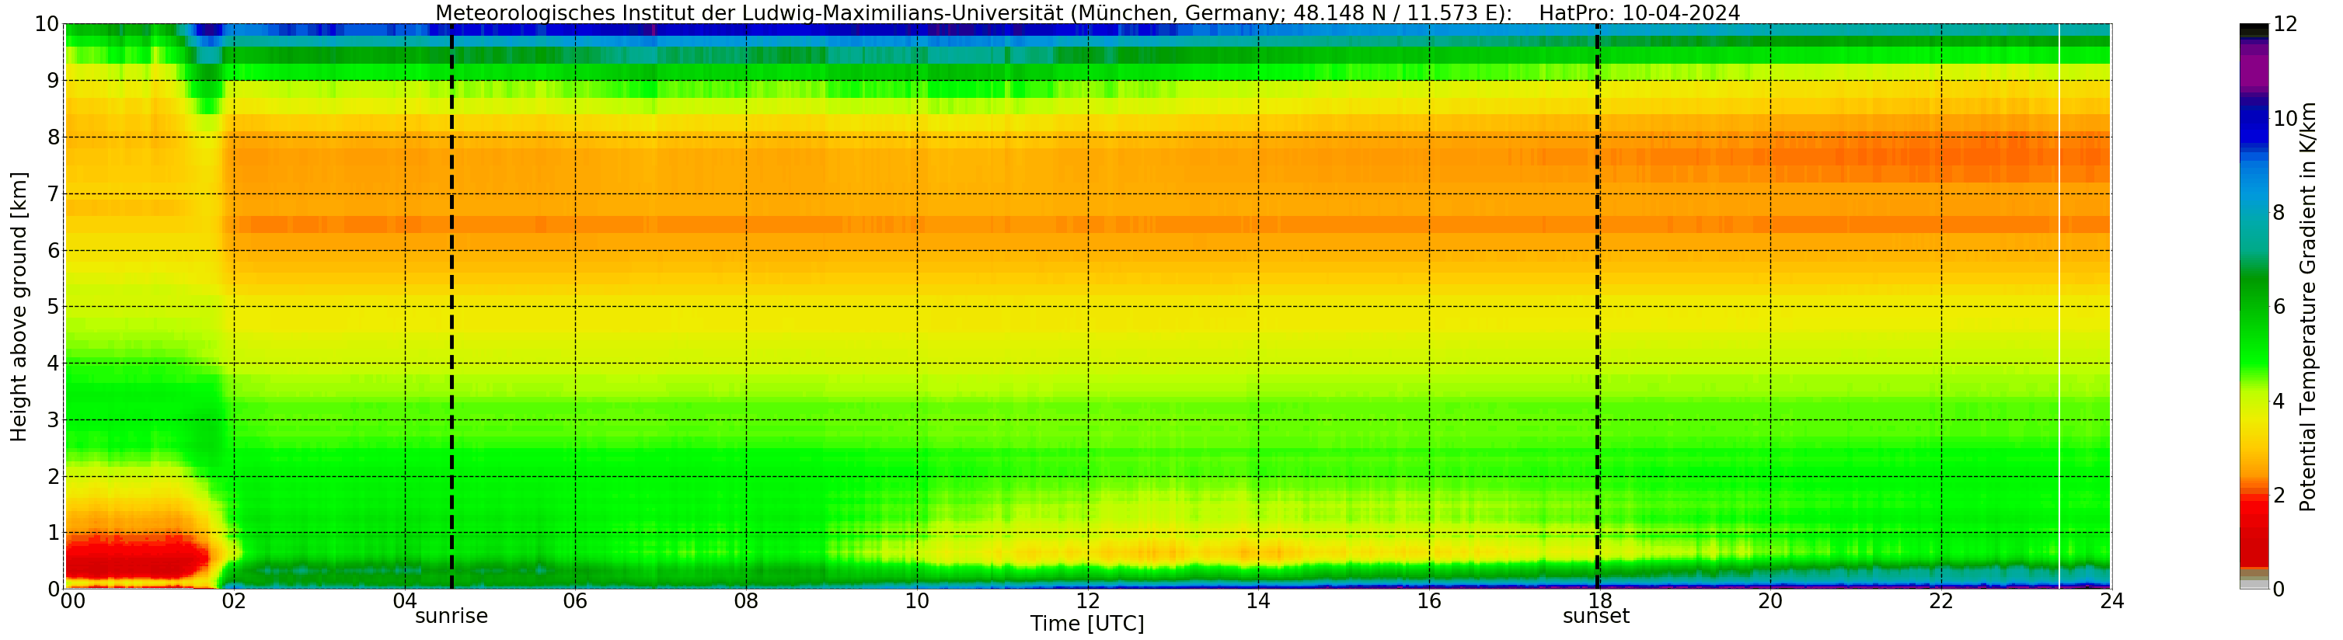Click the 'Height above ground [km]' axis label
Image resolution: width=2343 pixels, height=640 pixels.
tap(19, 306)
